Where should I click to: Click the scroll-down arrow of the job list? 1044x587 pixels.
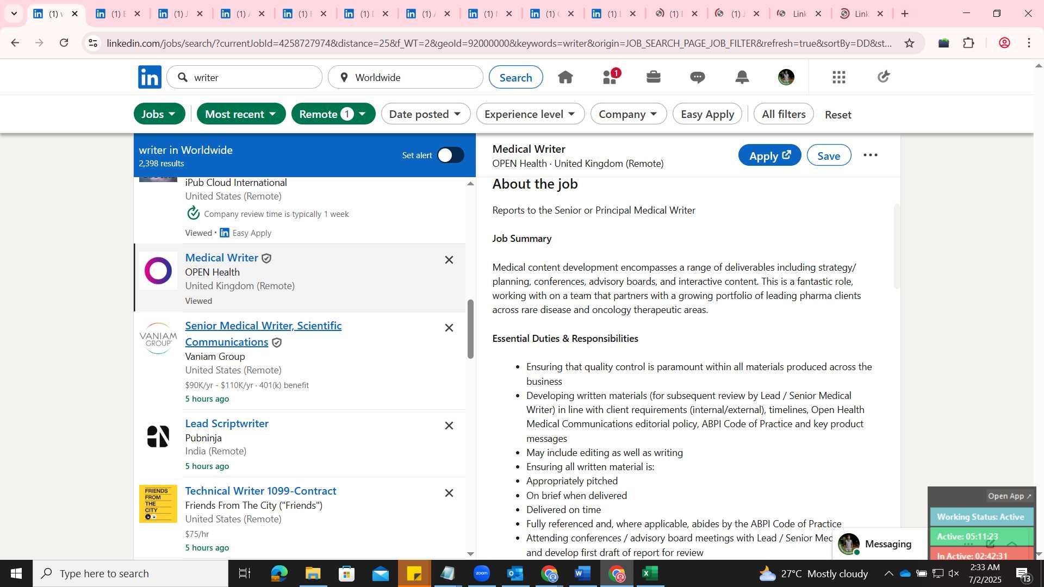(470, 554)
